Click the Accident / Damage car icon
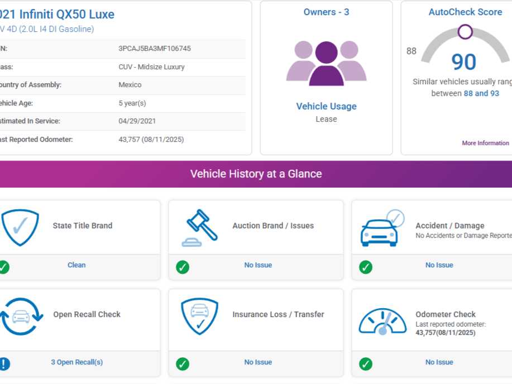 (x=382, y=228)
